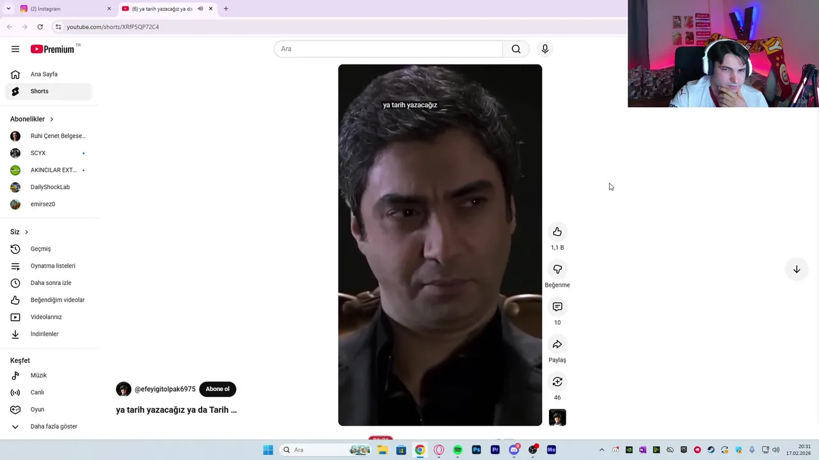Screen dimensions: 819x460
Task: Share the short via Paylaş
Action: pos(557,344)
